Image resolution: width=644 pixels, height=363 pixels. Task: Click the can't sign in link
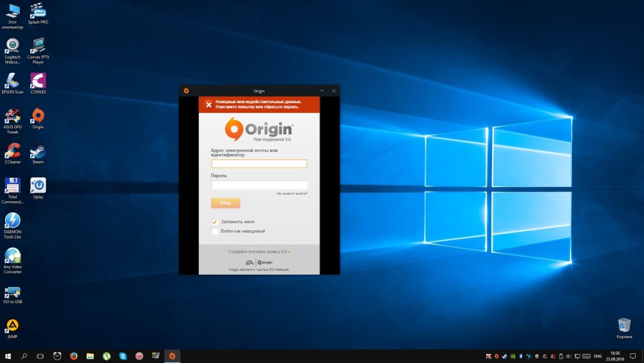(292, 193)
